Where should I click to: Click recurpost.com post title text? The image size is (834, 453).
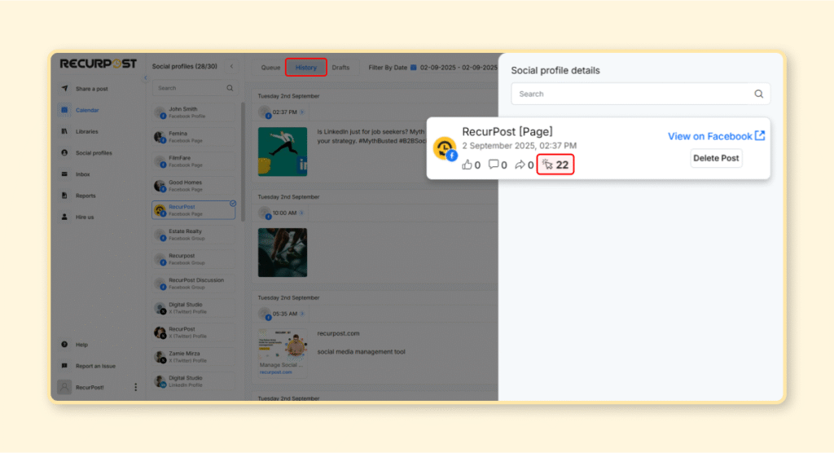tap(338, 334)
